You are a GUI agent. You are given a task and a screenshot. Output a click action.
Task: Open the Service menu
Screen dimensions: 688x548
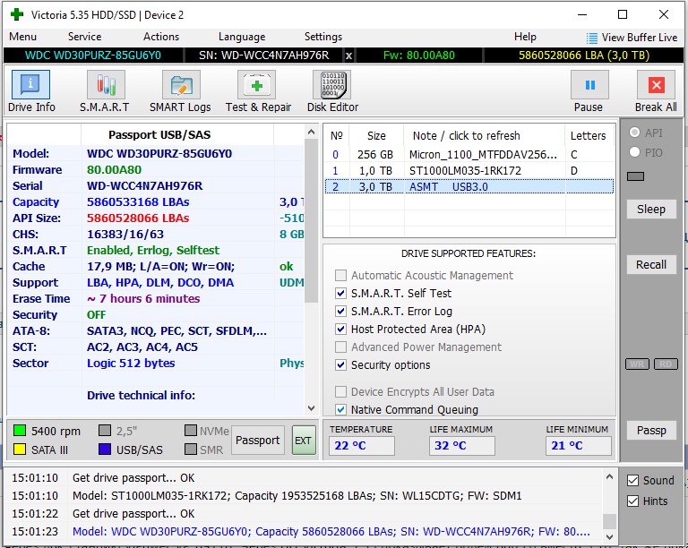click(85, 37)
